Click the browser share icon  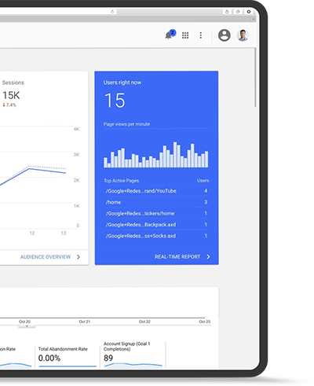pos(227,12)
